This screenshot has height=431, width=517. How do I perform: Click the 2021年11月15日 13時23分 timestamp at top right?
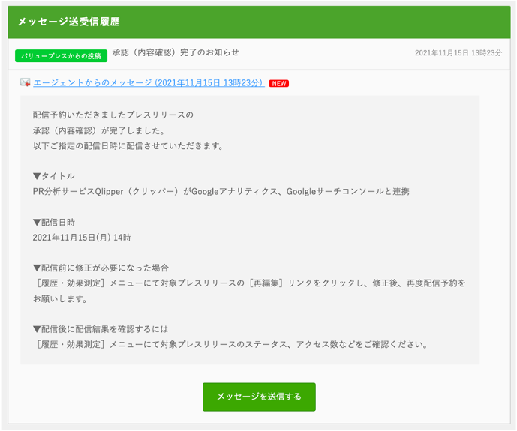click(x=458, y=53)
